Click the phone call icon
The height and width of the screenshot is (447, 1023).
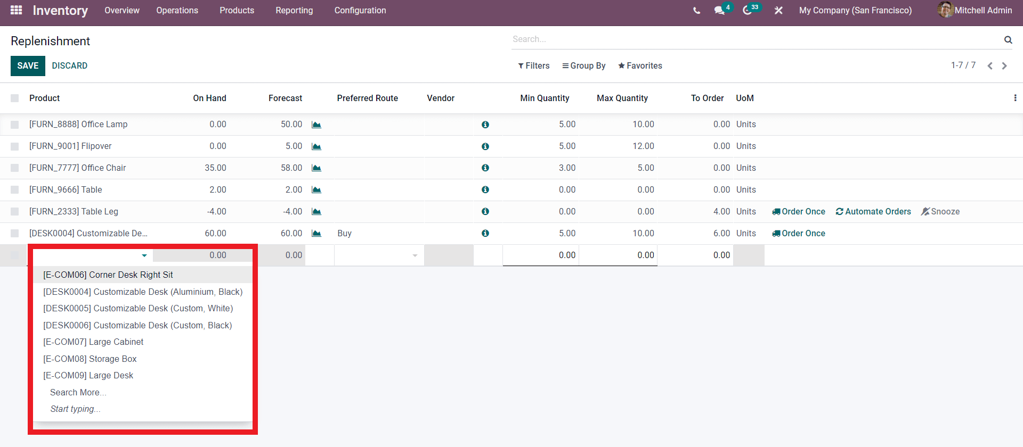point(696,11)
